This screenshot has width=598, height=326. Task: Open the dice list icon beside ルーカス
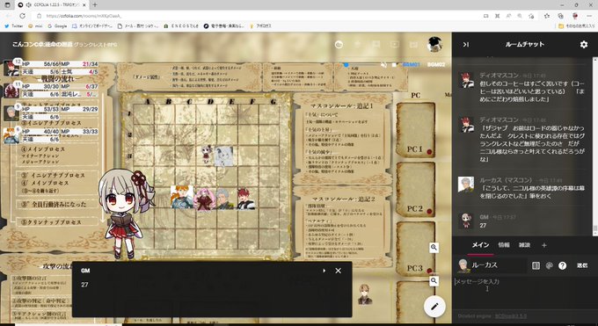[536, 265]
